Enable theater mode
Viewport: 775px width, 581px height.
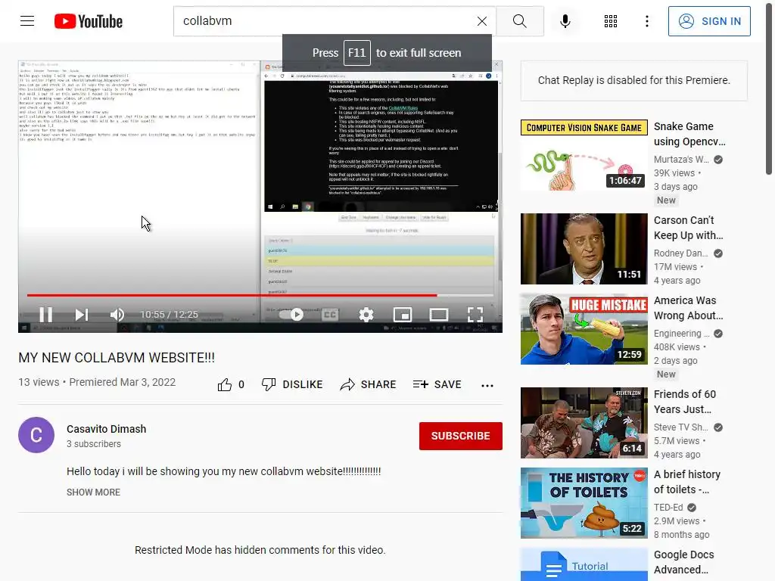[x=439, y=315]
